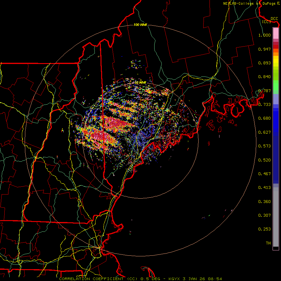The height and width of the screenshot is (281, 281).
Task: Click the 0.627 scale value
Action: pos(264,132)
